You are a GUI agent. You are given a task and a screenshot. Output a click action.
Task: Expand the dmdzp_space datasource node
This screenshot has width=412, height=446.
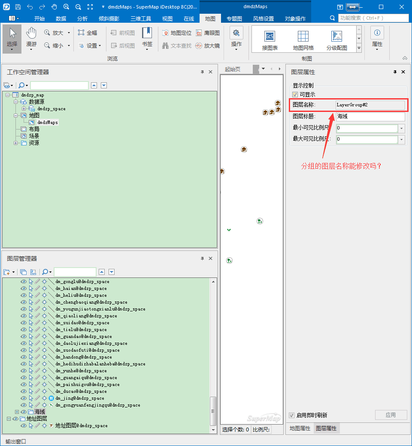tap(24, 108)
